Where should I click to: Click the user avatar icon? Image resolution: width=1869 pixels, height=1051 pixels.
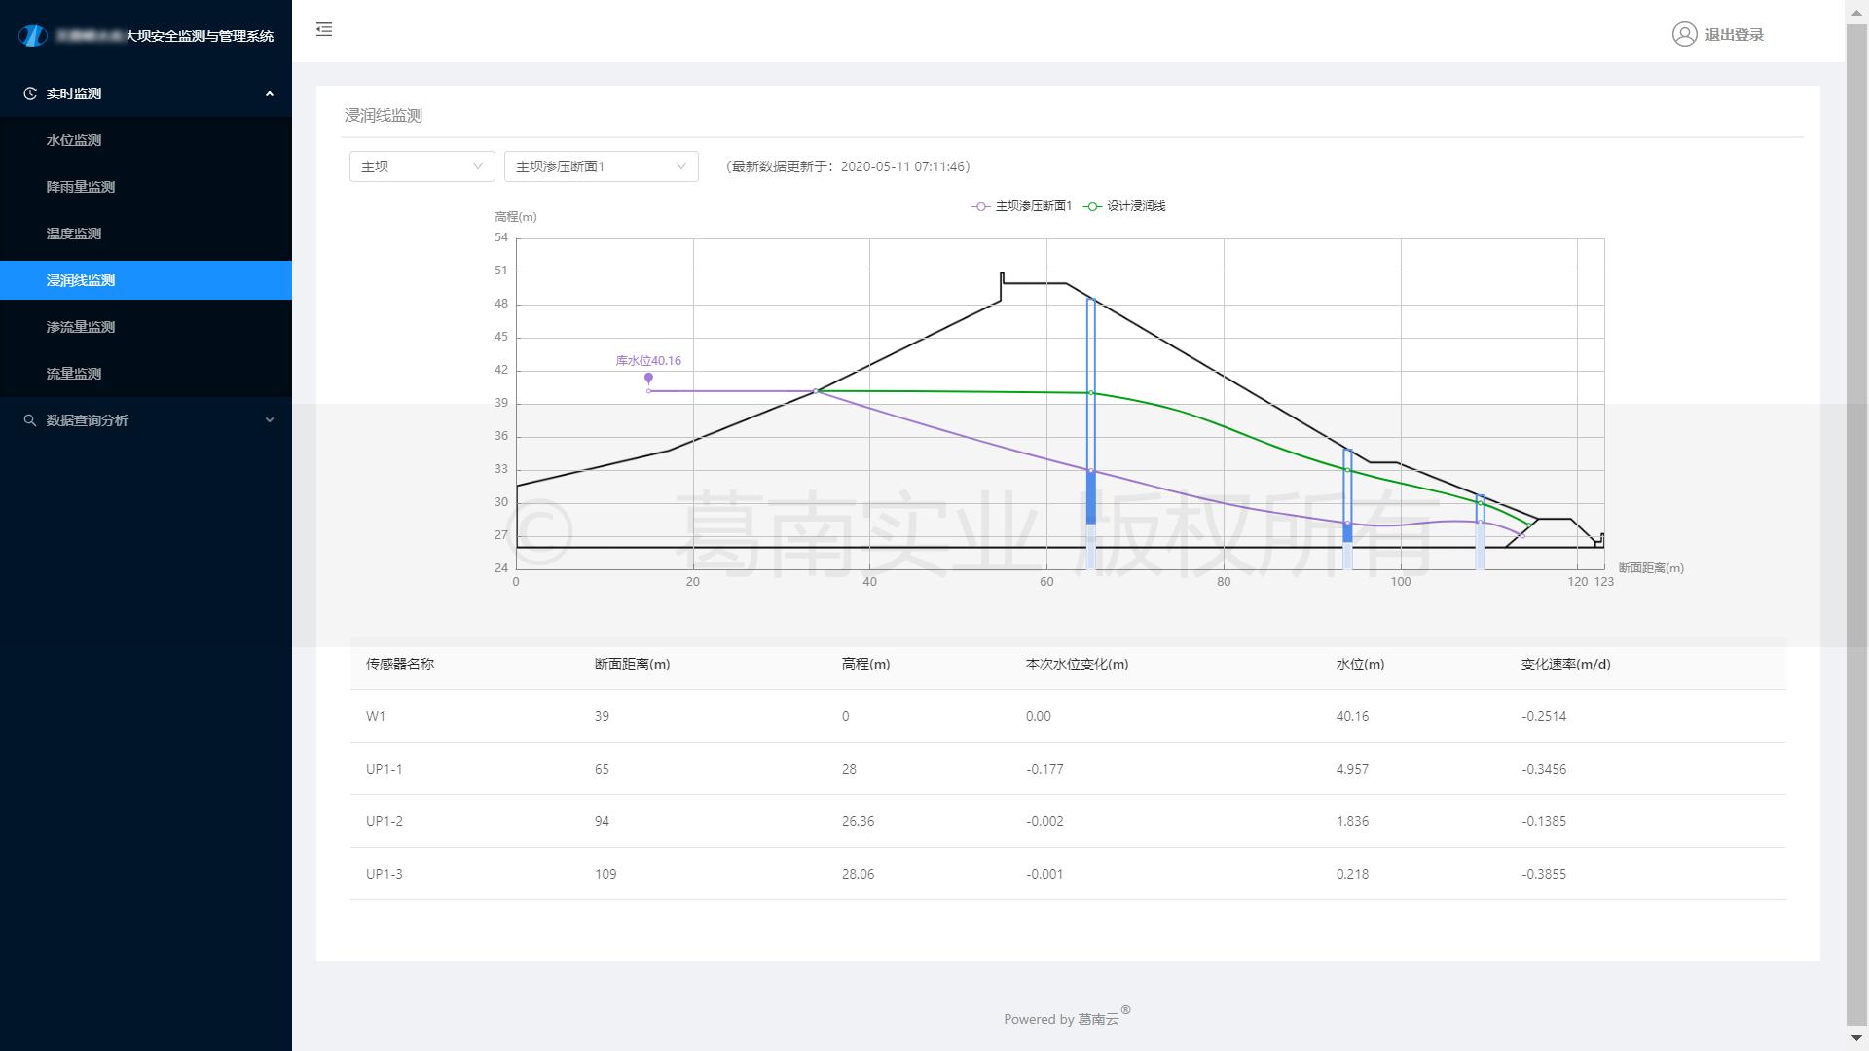point(1684,34)
